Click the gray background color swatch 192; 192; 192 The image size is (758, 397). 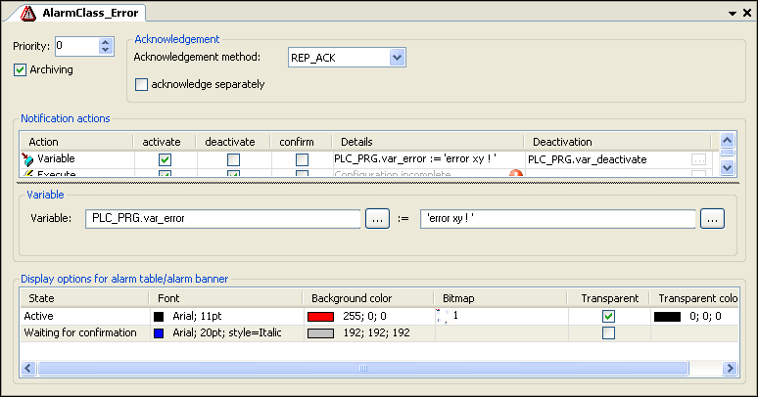[x=320, y=333]
